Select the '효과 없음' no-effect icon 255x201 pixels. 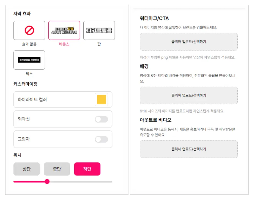(29, 31)
